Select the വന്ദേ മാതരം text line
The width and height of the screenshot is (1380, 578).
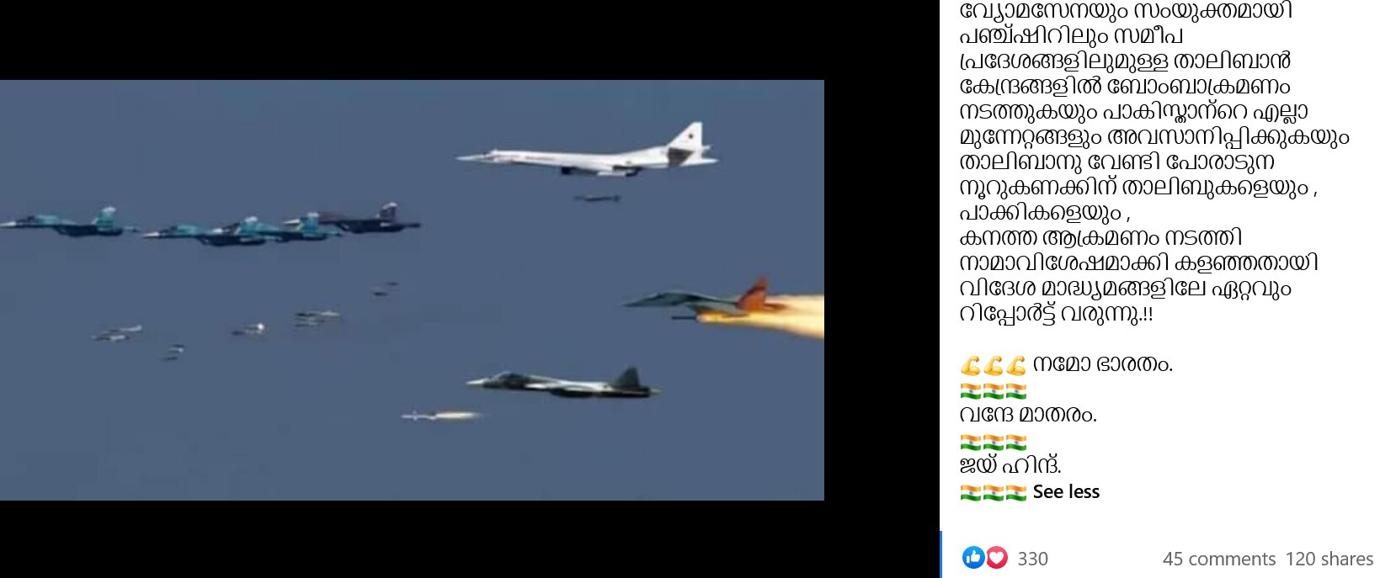pos(1028,415)
